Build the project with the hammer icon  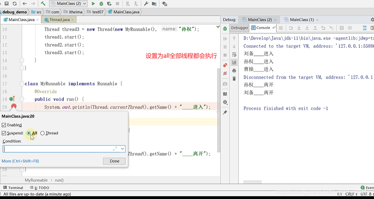click(43, 4)
